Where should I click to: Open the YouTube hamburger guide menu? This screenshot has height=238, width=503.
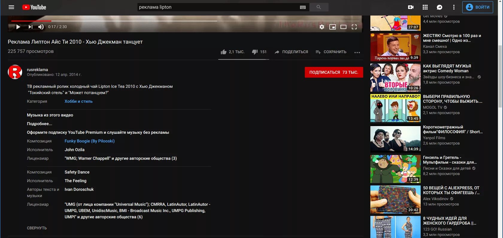[x=11, y=7]
